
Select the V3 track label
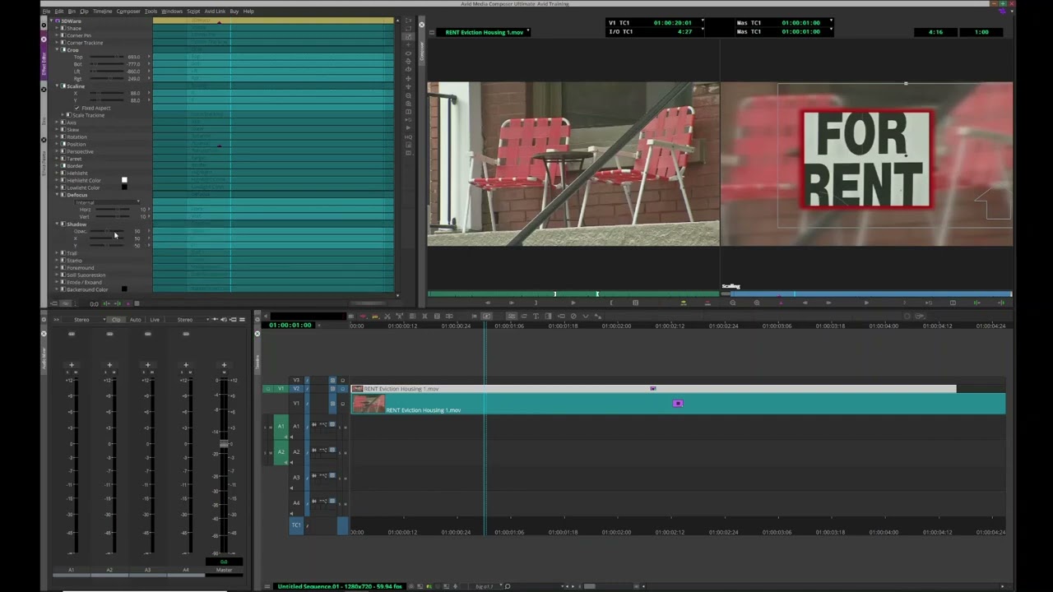[x=296, y=380]
